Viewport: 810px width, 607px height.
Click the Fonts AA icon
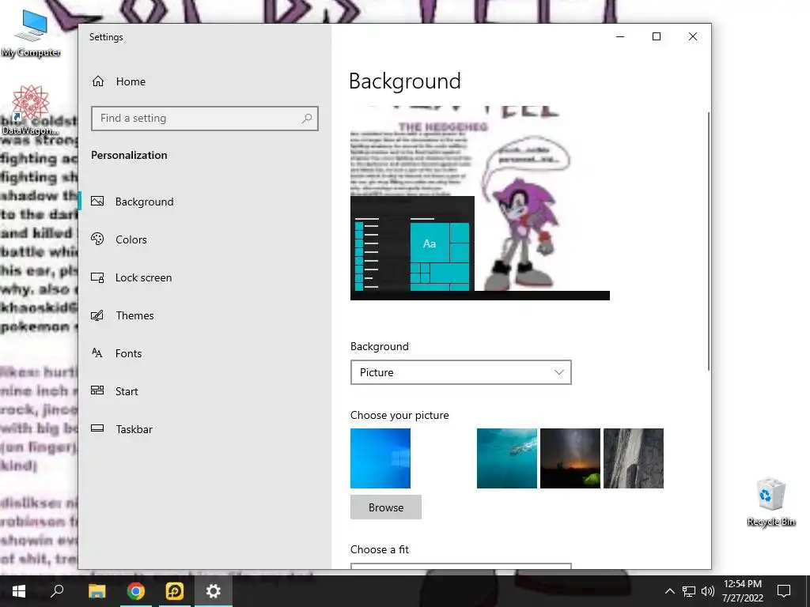(97, 353)
